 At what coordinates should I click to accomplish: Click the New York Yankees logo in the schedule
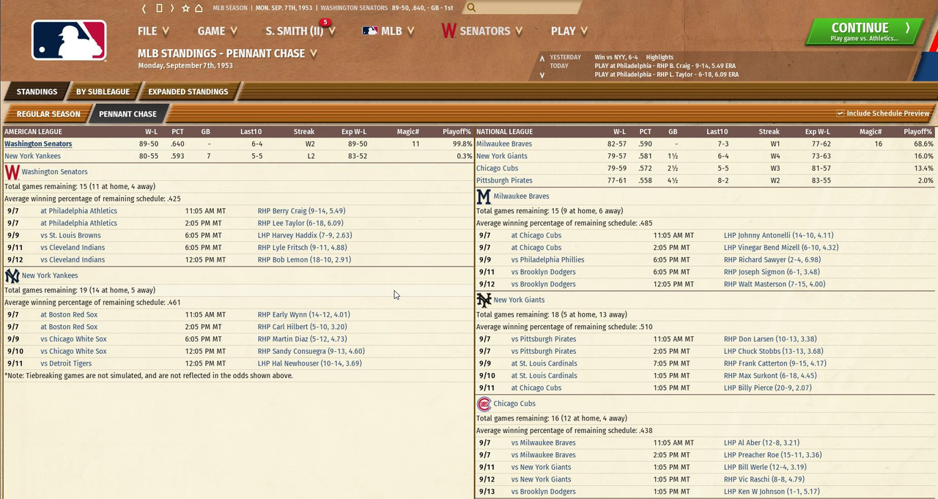12,276
